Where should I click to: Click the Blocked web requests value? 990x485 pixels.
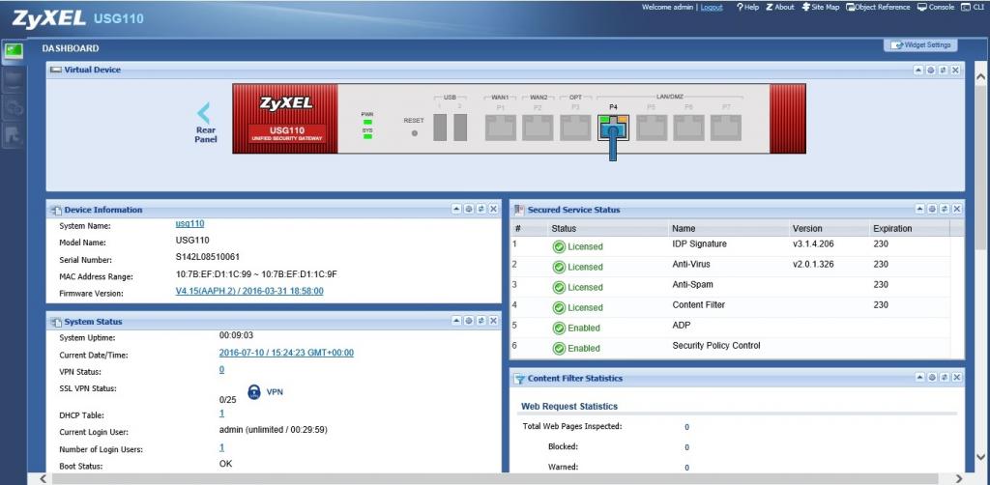point(686,447)
